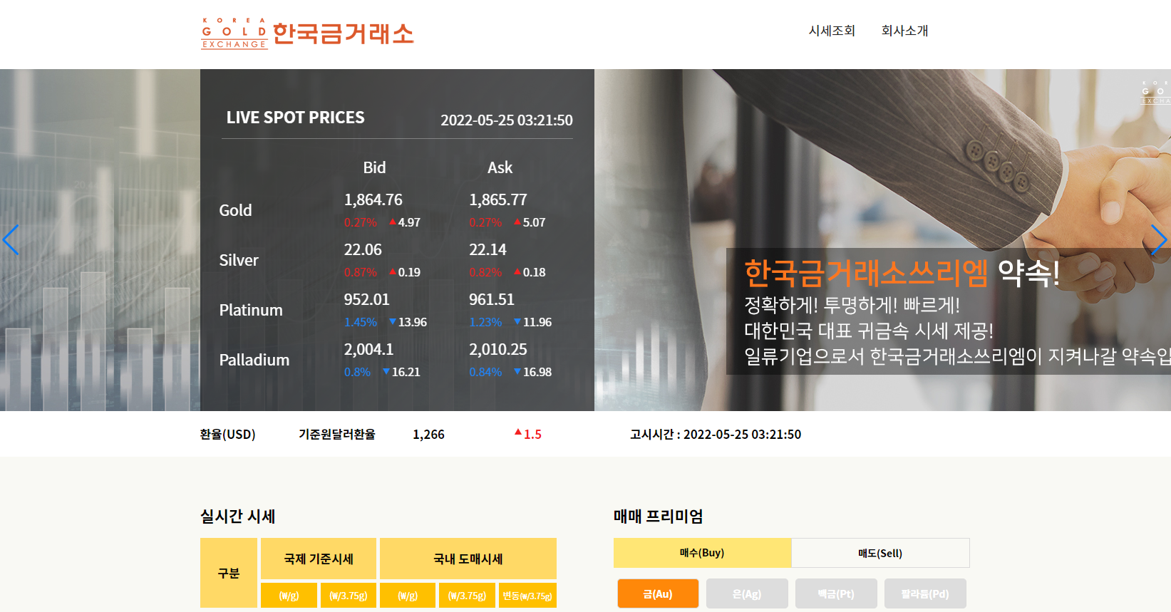1171x612 pixels.
Task: Click the 국내 도매시세 column header
Action: point(468,559)
